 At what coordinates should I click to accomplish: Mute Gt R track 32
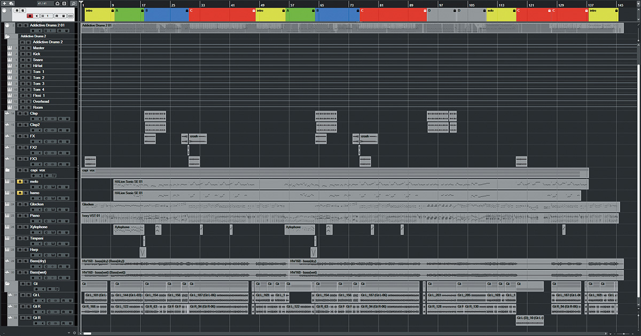(x=23, y=306)
